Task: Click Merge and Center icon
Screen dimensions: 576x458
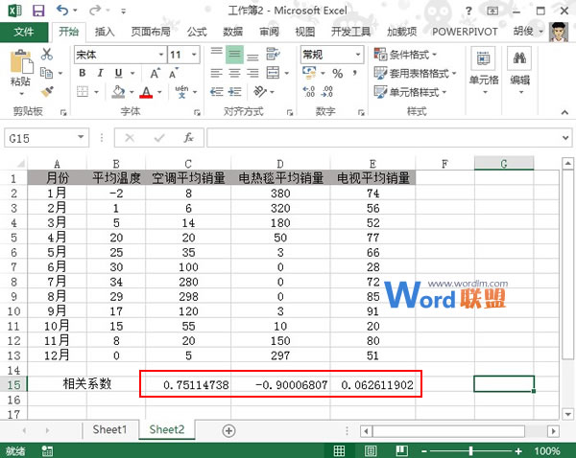Action: 273,73
